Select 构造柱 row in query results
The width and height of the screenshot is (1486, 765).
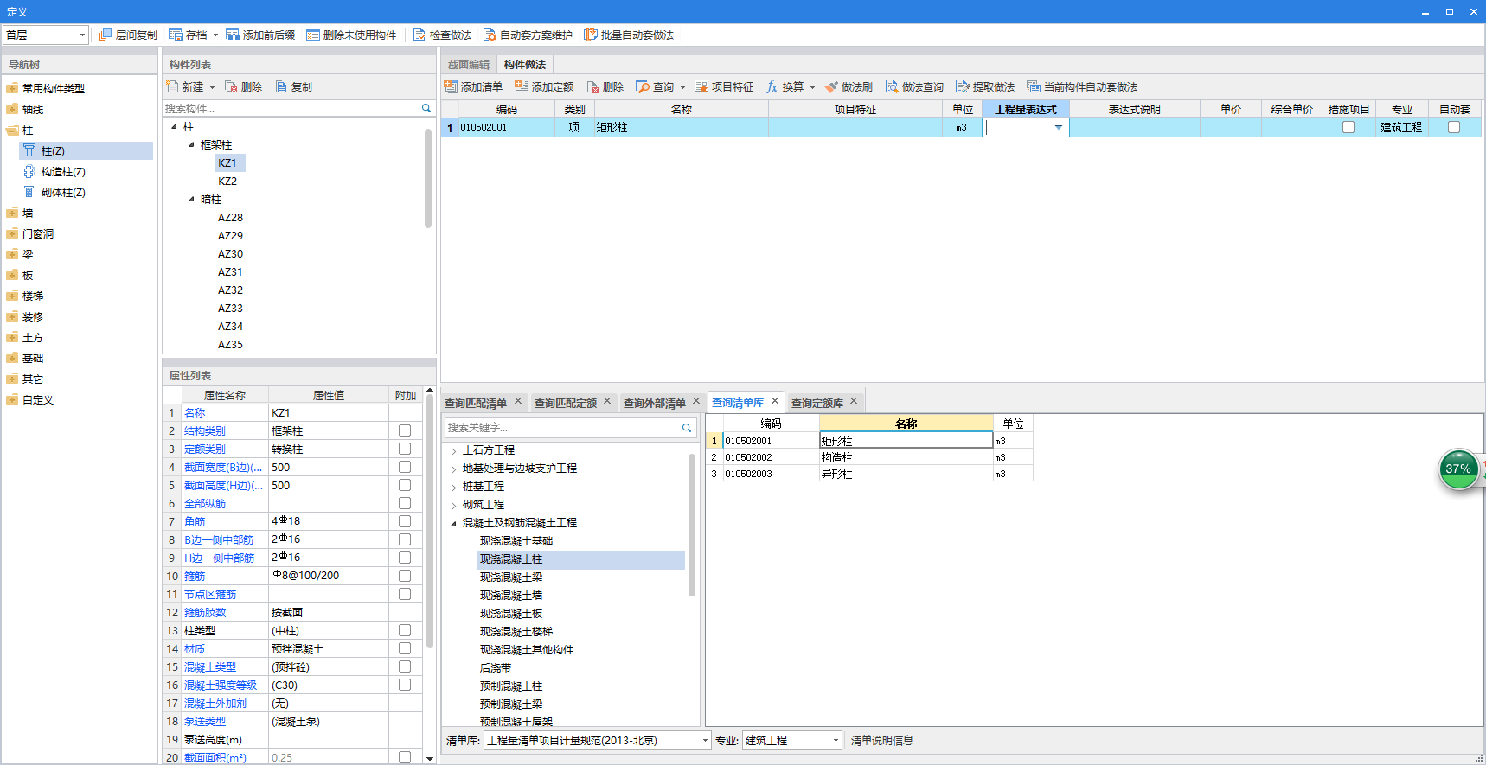pyautogui.click(x=869, y=457)
